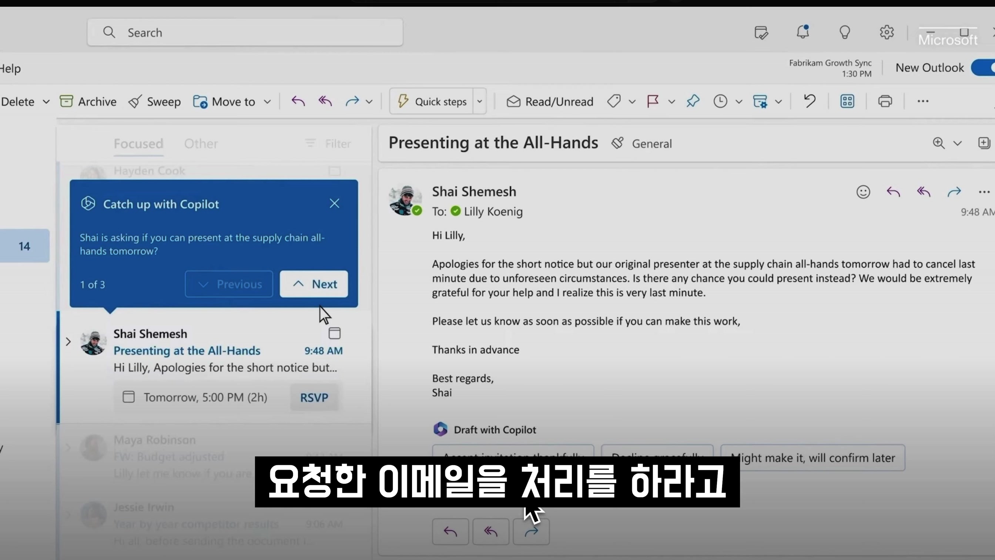Screen dimensions: 995x560
Task: Expand the Categorize dropdown arrow
Action: pyautogui.click(x=632, y=101)
